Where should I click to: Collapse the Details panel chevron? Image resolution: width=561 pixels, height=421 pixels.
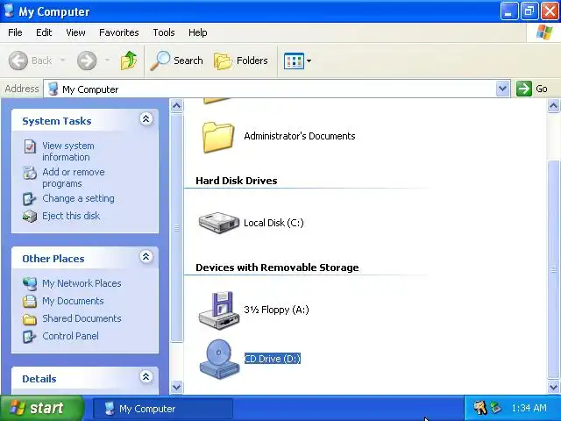(146, 376)
